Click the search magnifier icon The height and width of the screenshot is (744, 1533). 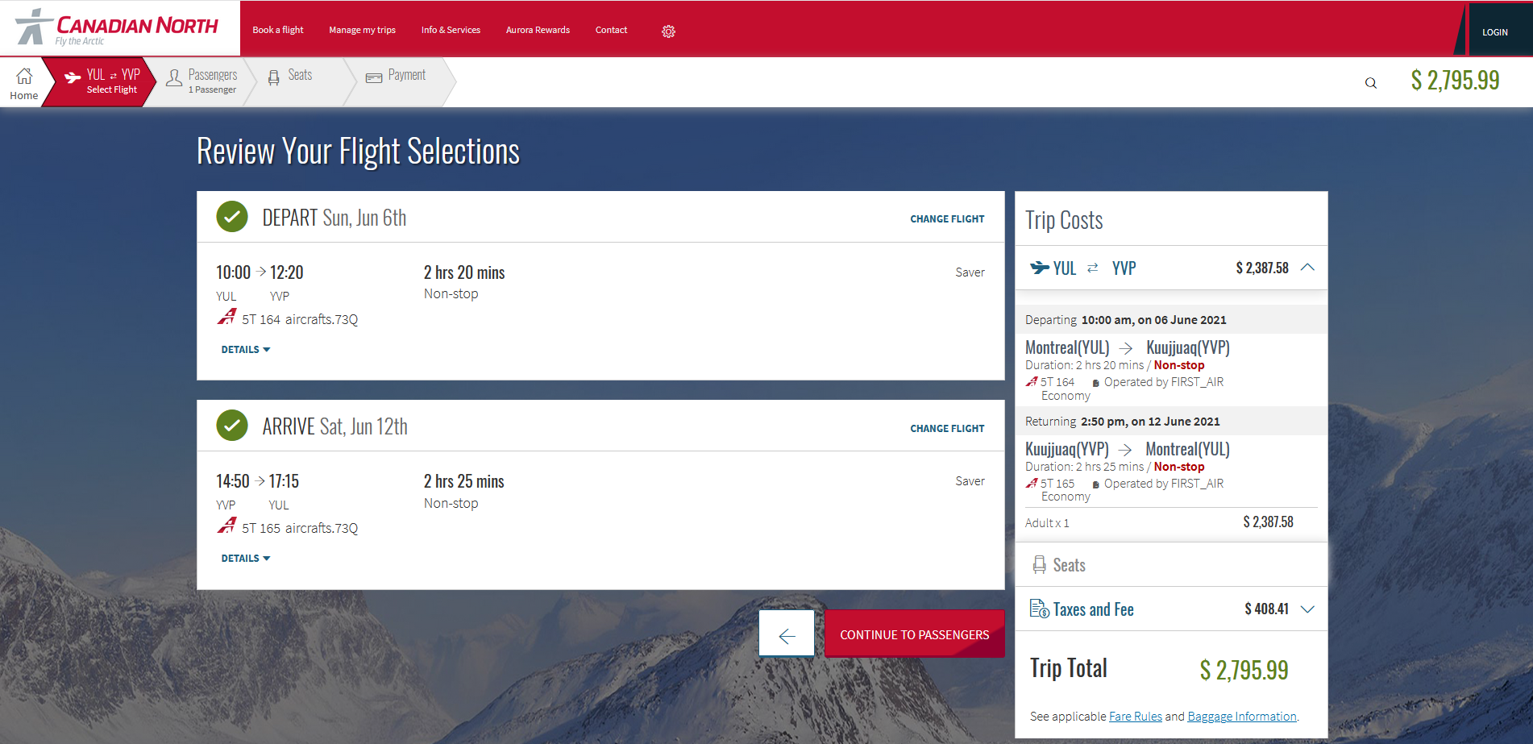(x=1370, y=83)
